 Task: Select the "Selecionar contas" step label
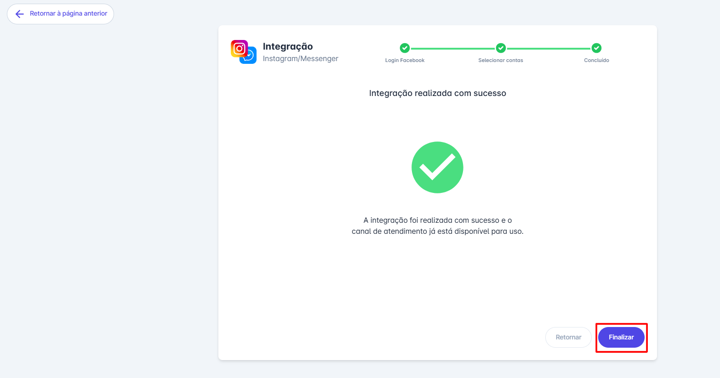pyautogui.click(x=501, y=60)
